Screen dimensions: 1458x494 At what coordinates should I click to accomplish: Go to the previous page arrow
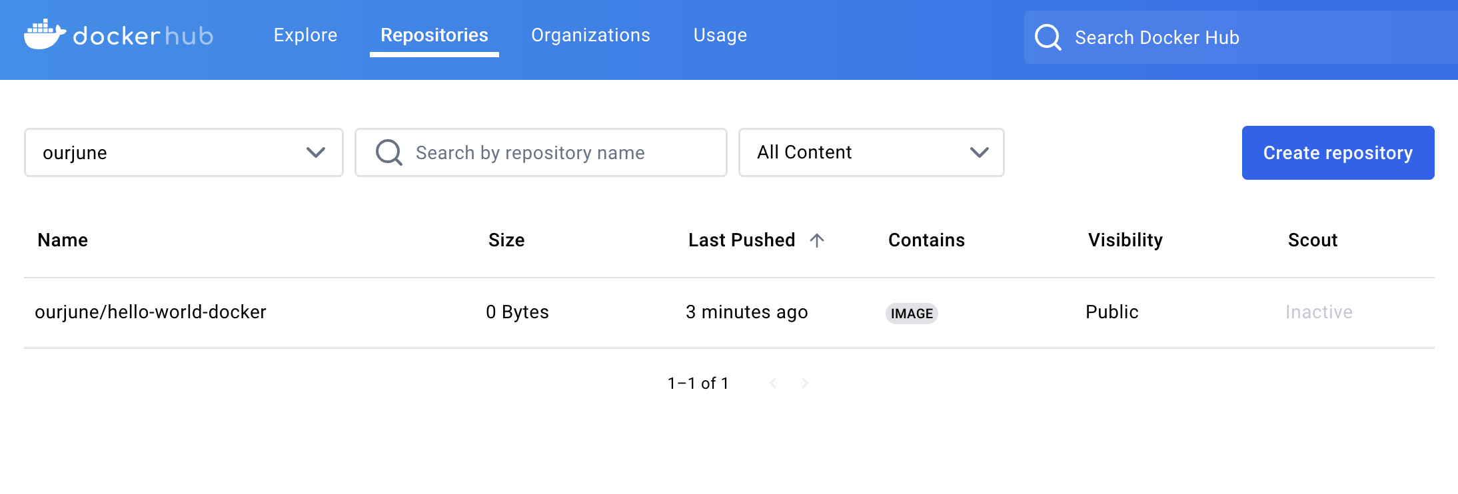tap(773, 383)
